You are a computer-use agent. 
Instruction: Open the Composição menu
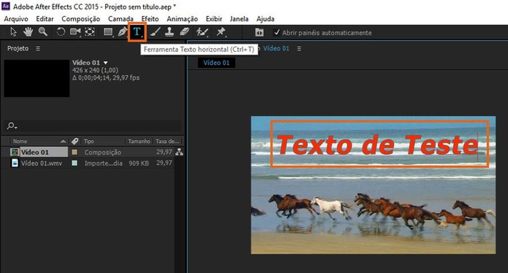click(x=81, y=19)
